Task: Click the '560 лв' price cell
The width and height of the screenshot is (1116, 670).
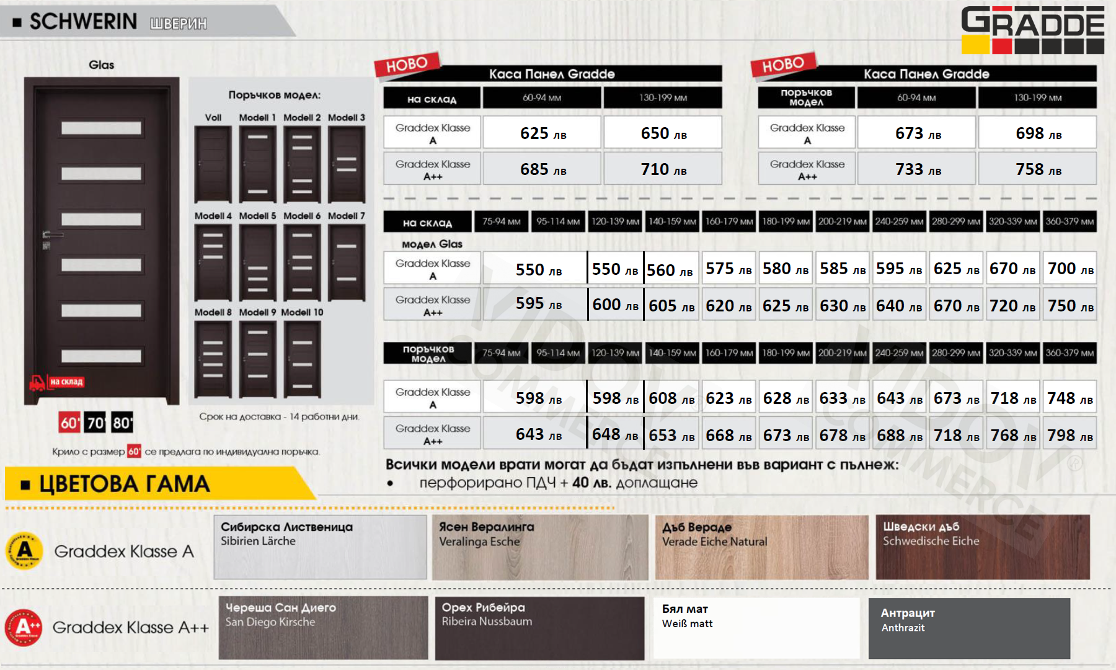Action: pos(671,269)
